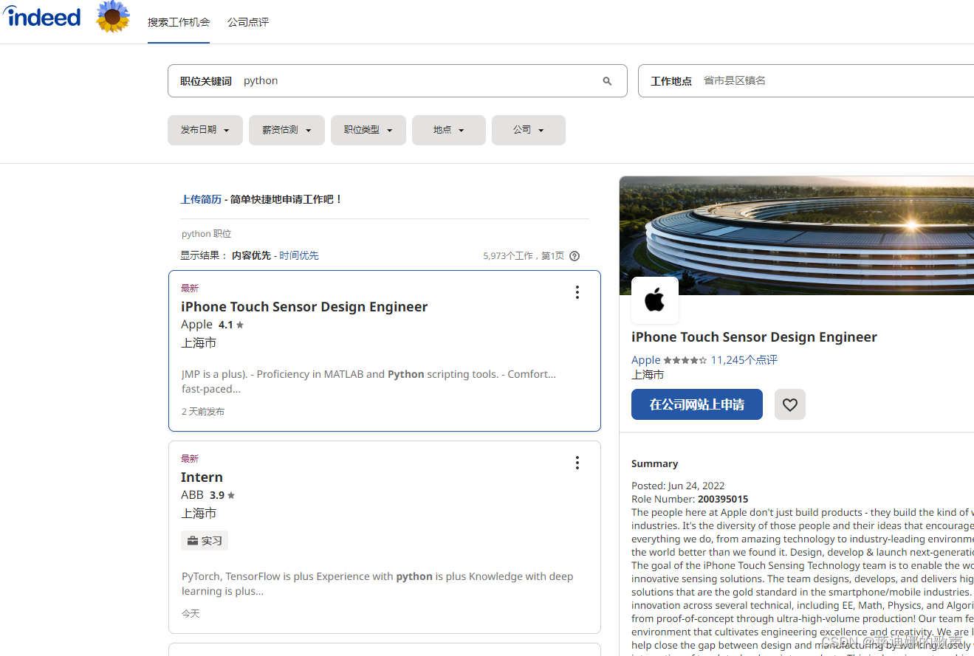
Task: Open iPhone Touch Sensor Design Engineer card title
Action: (x=304, y=307)
